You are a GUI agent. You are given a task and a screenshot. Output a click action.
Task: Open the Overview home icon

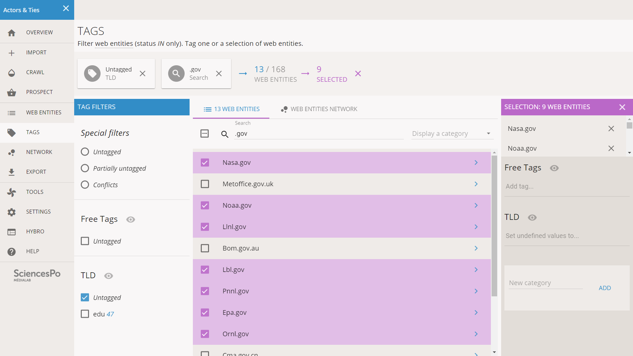point(12,33)
